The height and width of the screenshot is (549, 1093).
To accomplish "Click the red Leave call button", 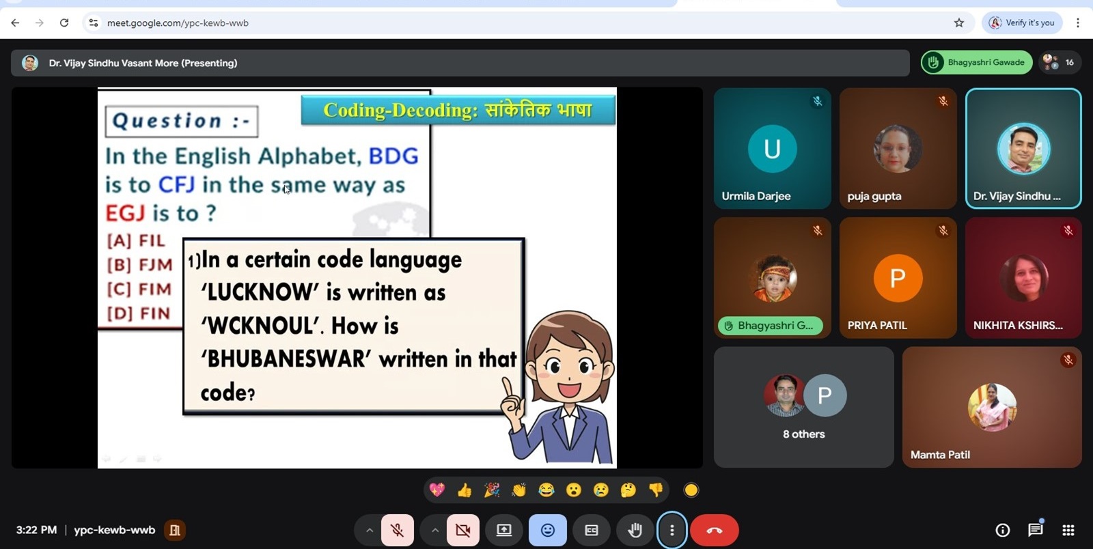I will point(714,531).
